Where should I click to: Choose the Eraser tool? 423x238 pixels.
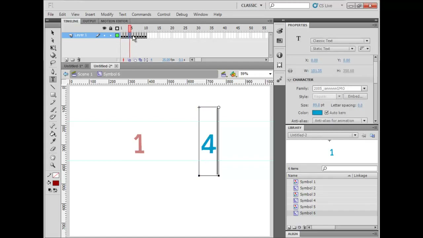53,149
